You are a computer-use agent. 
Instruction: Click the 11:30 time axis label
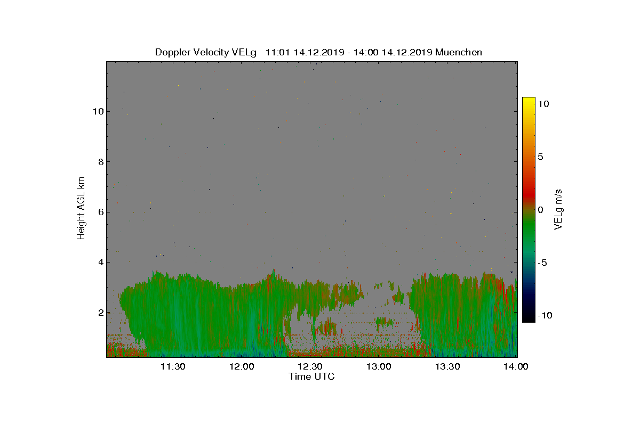point(173,367)
